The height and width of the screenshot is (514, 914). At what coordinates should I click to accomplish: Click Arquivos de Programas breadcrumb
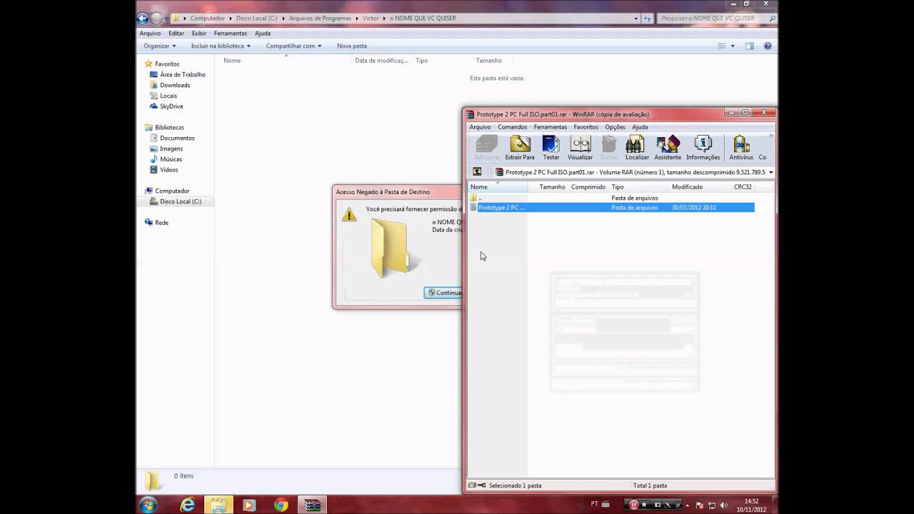320,19
